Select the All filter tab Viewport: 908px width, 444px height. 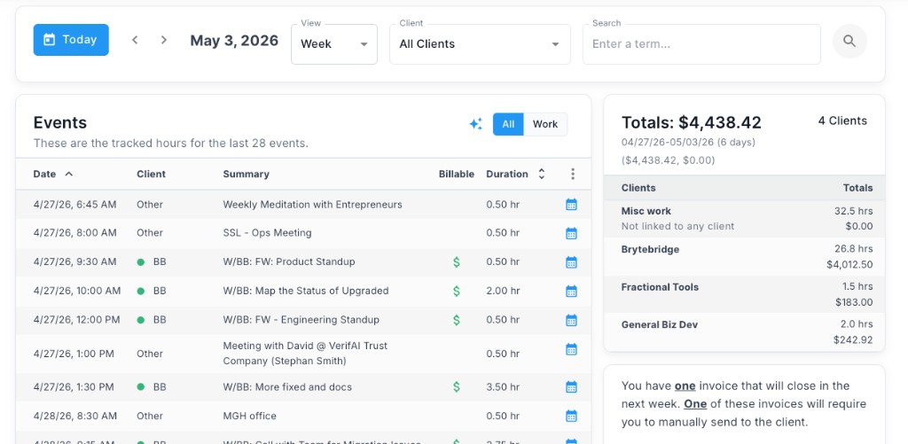(x=508, y=124)
